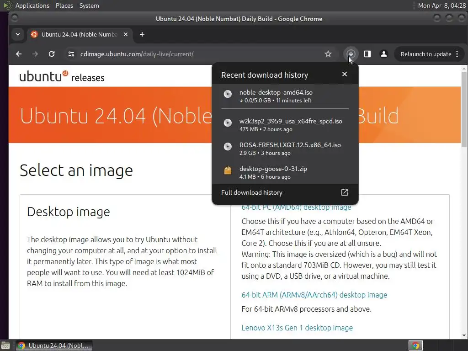The height and width of the screenshot is (351, 468).
Task: Select the Ubuntu 24.04 (Noble Numbat) tab
Action: (x=79, y=34)
